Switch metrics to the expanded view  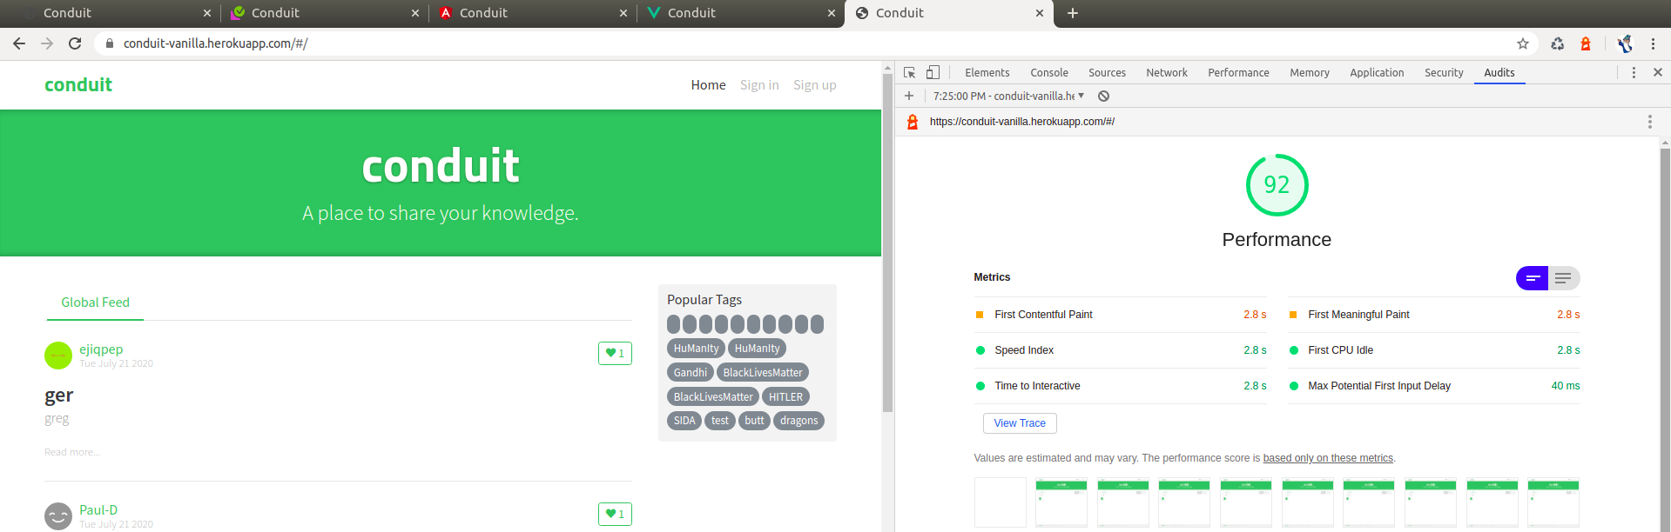(x=1564, y=278)
